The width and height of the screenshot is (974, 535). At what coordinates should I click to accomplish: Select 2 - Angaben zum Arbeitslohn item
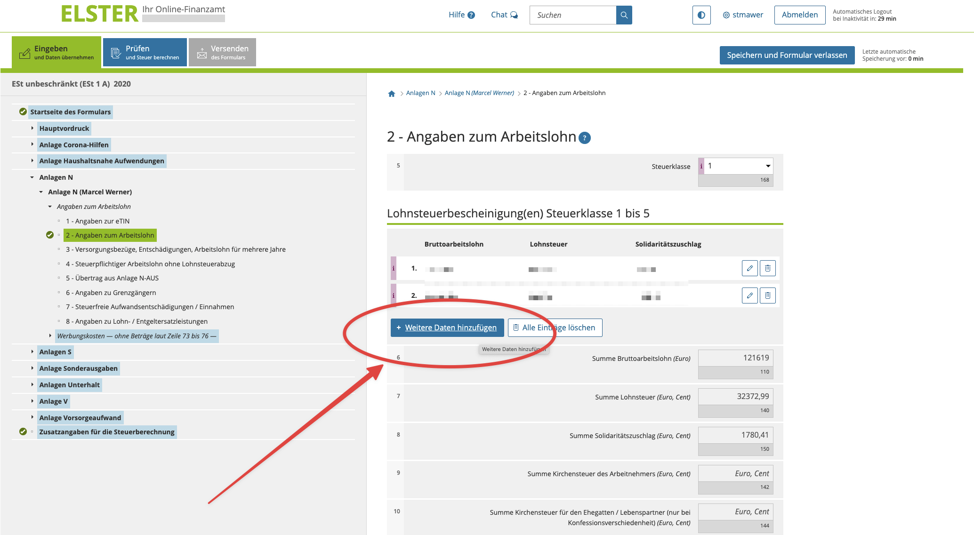tap(110, 235)
